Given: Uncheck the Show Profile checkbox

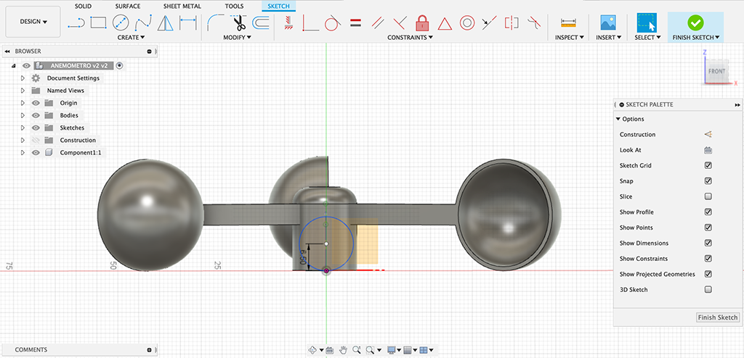Looking at the screenshot, I should pos(708,212).
